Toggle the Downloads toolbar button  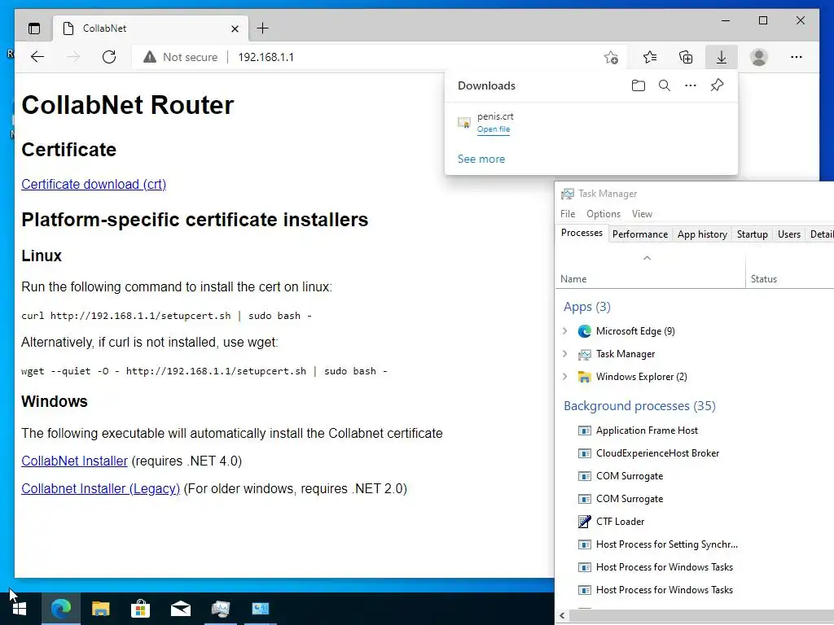[722, 57]
